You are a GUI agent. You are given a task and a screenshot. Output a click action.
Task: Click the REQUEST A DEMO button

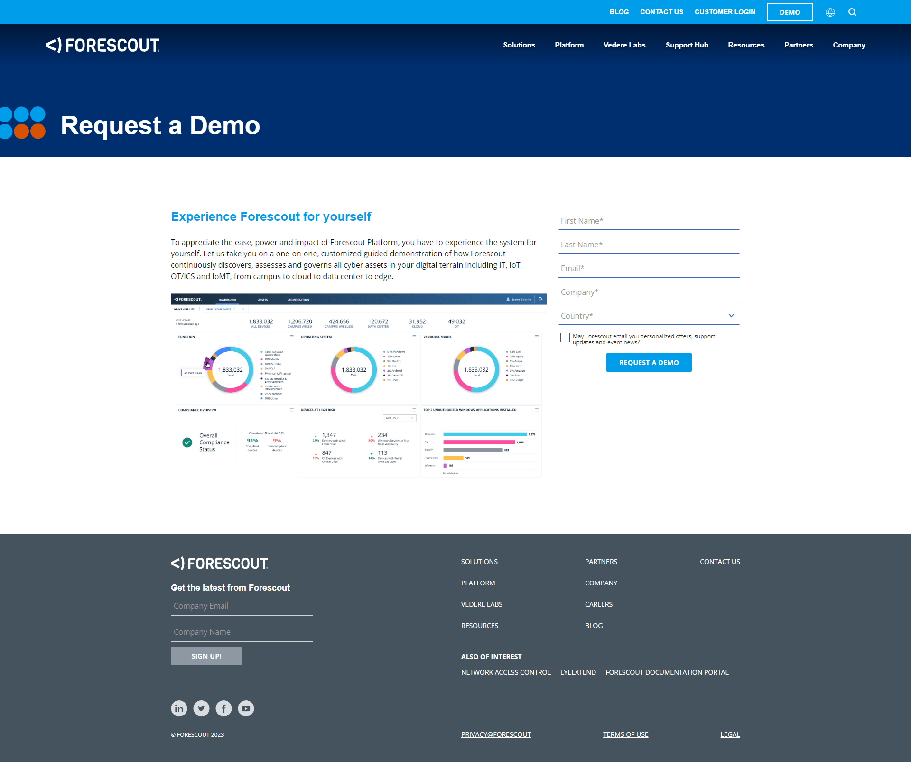coord(649,362)
